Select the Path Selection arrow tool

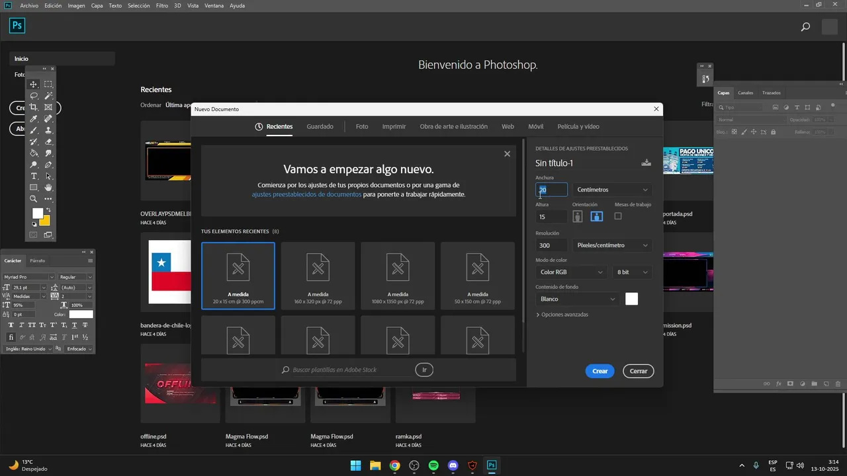click(48, 177)
